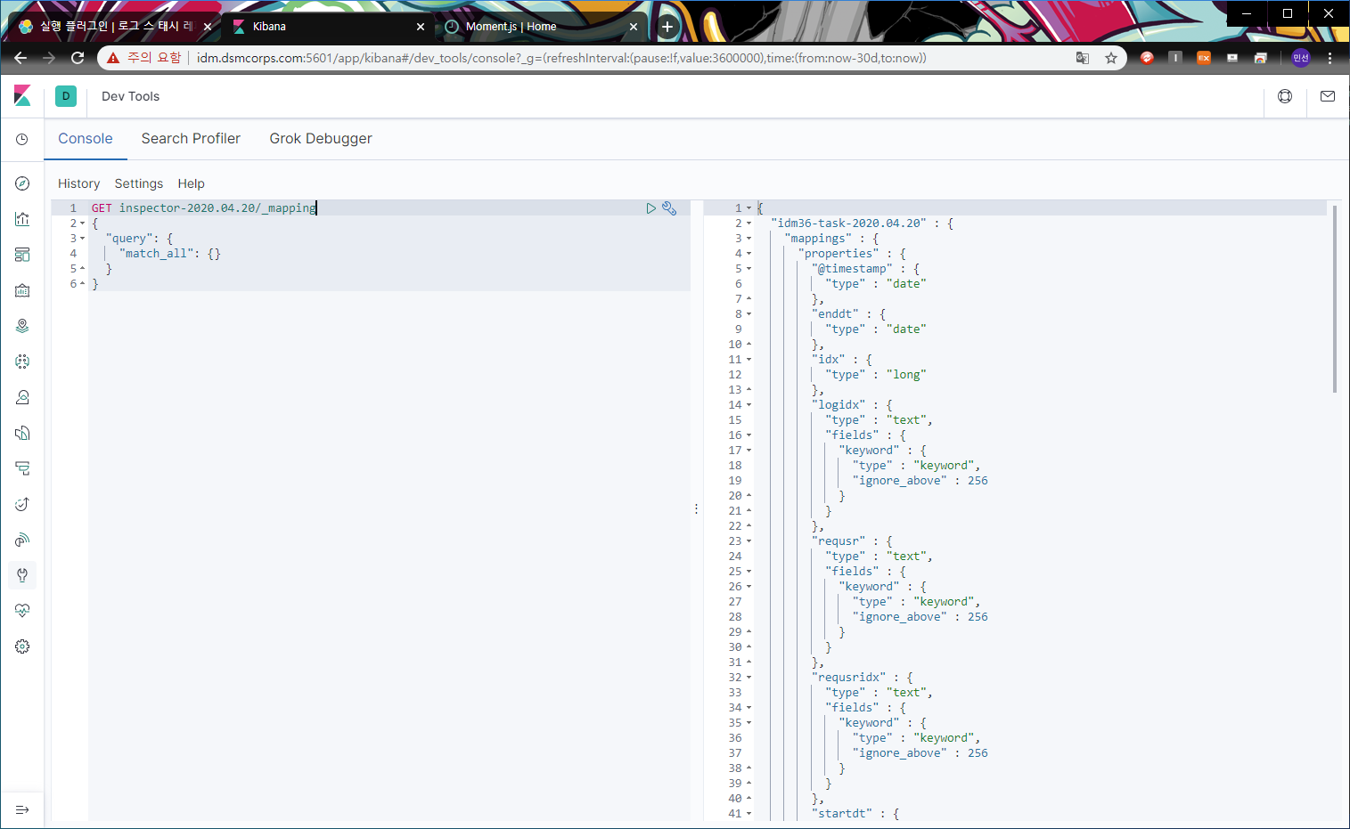Click the editor pane resize handle

(x=697, y=509)
